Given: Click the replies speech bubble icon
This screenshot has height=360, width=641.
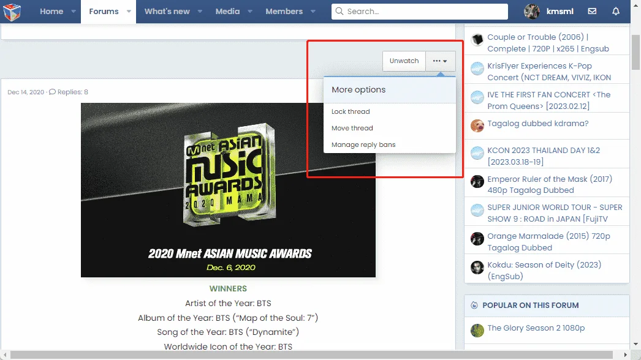Looking at the screenshot, I should pos(52,92).
